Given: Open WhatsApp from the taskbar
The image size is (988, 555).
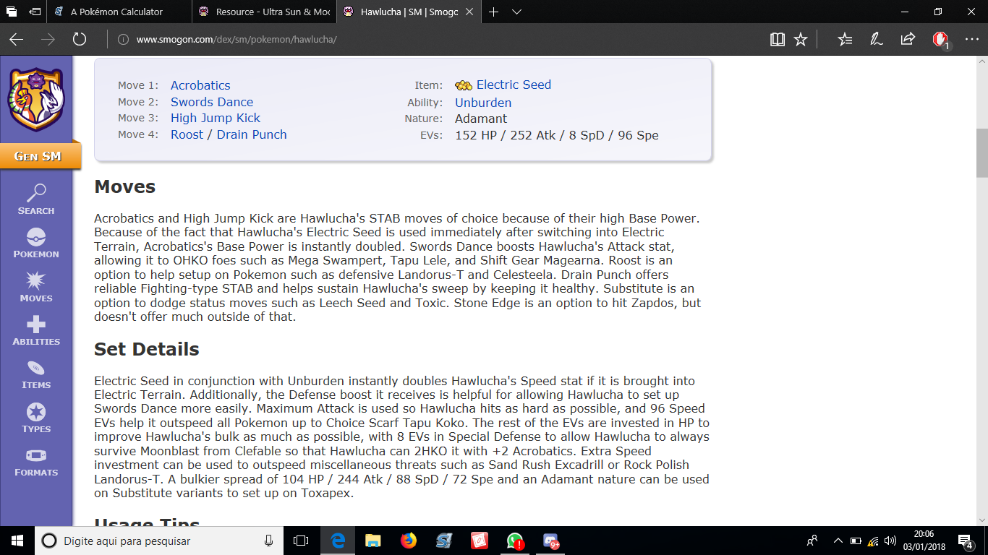Looking at the screenshot, I should tap(515, 541).
